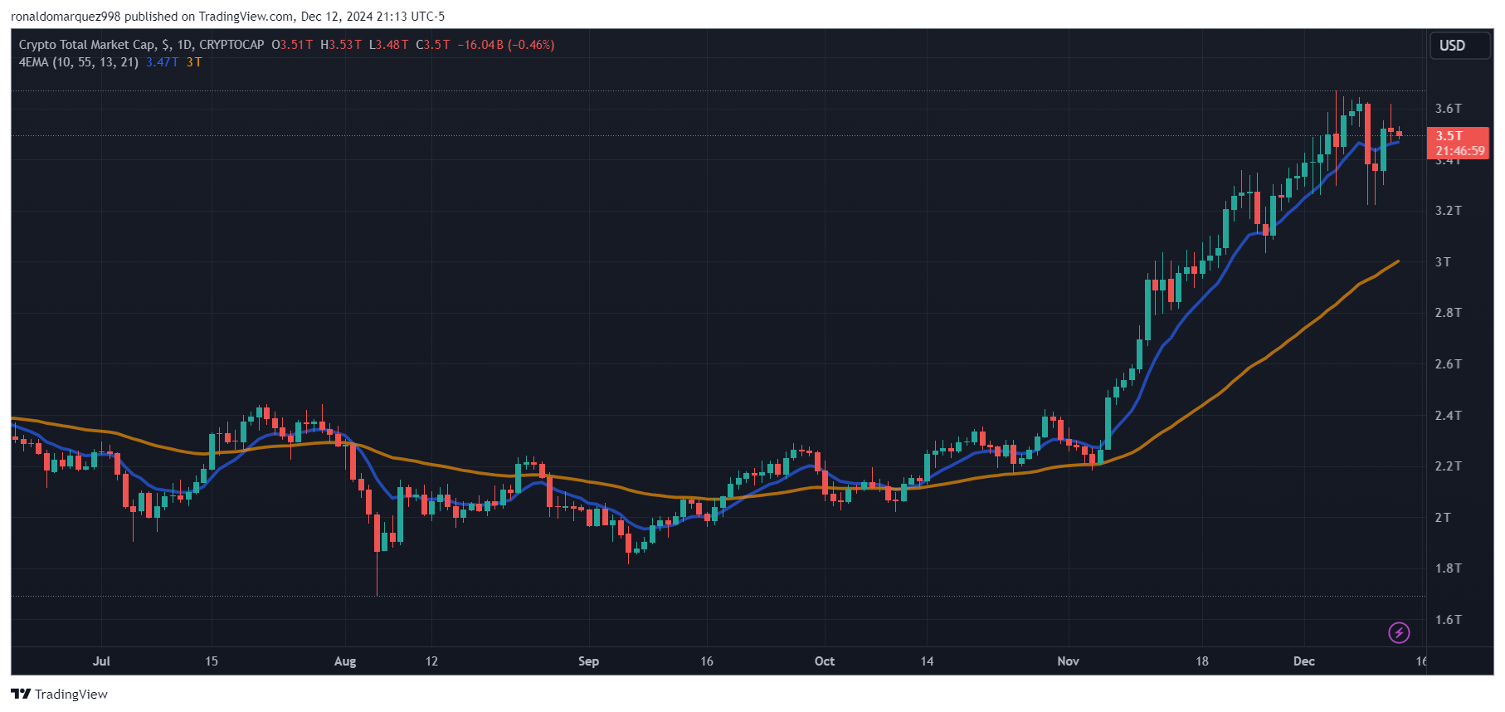This screenshot has height=712, width=1505.
Task: Click the orange 3T EMA value
Action: tap(194, 62)
